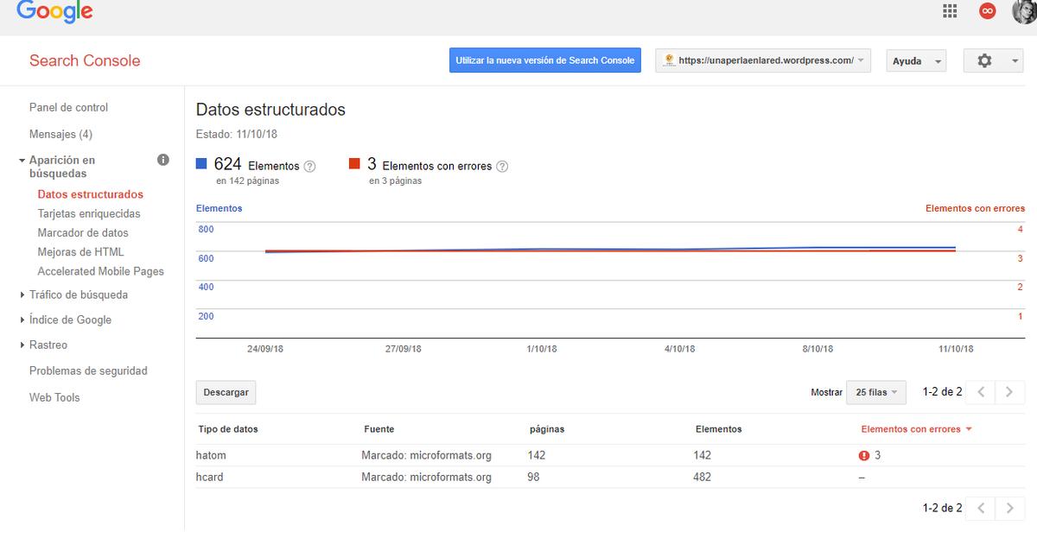The width and height of the screenshot is (1037, 551).
Task: Open the property selector for unaperlaenlared.wordpress.com
Action: pos(764,60)
